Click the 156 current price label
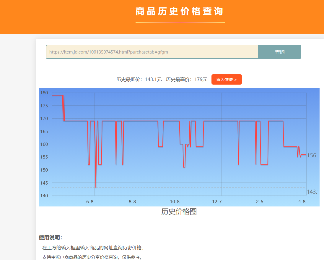The height and width of the screenshot is (260, 324). [312, 156]
